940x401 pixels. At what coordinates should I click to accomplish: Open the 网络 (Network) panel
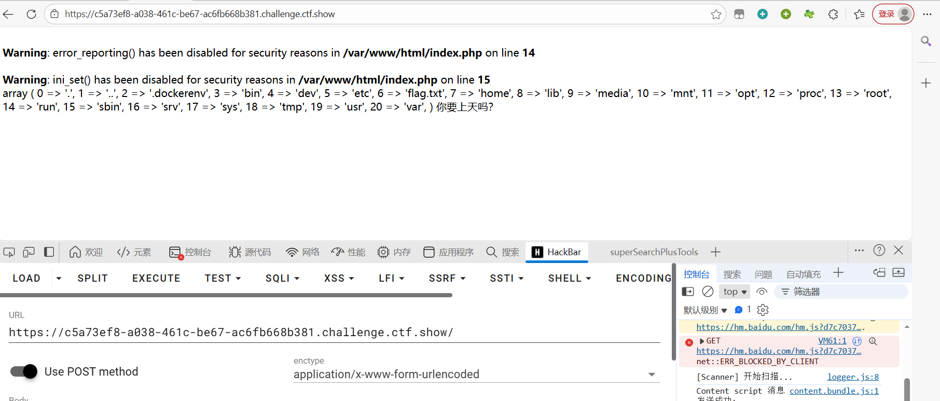[x=302, y=252]
